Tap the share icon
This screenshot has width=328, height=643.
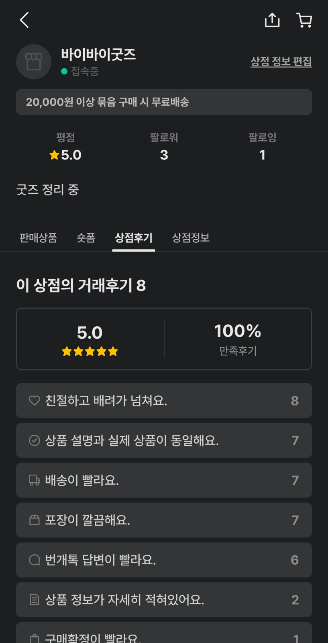point(272,20)
